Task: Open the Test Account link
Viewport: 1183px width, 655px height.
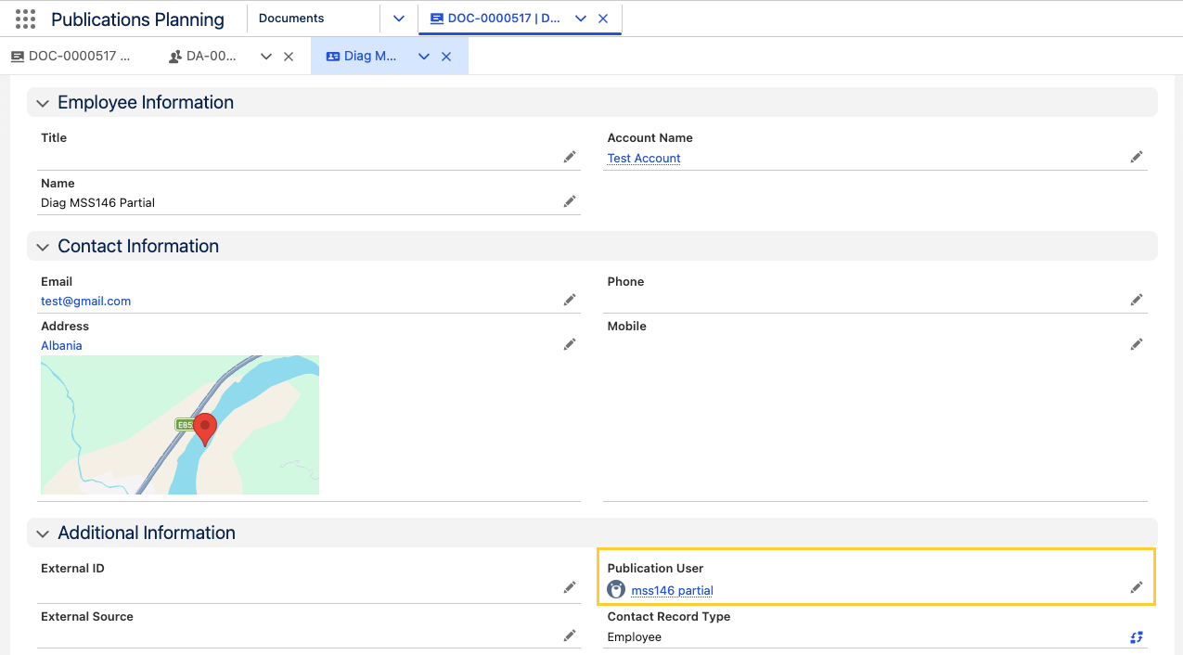Action: coord(644,159)
